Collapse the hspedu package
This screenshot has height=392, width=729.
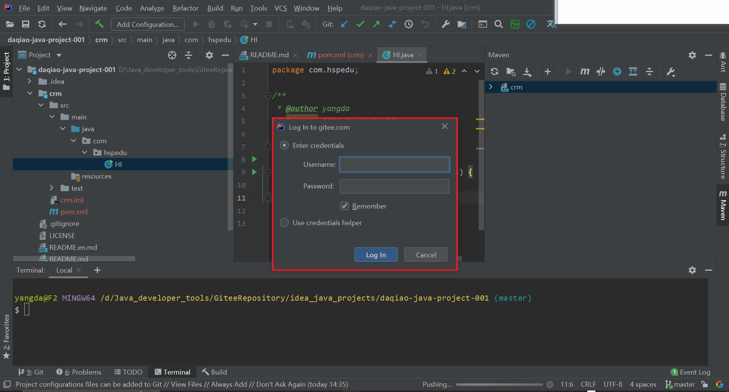click(x=85, y=152)
